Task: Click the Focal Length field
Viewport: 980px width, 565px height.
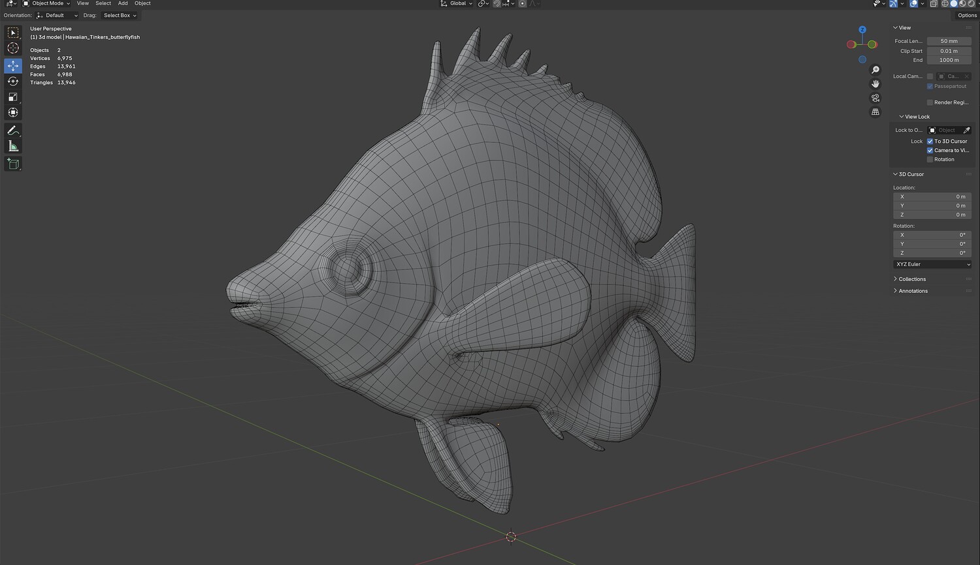Action: (x=949, y=41)
